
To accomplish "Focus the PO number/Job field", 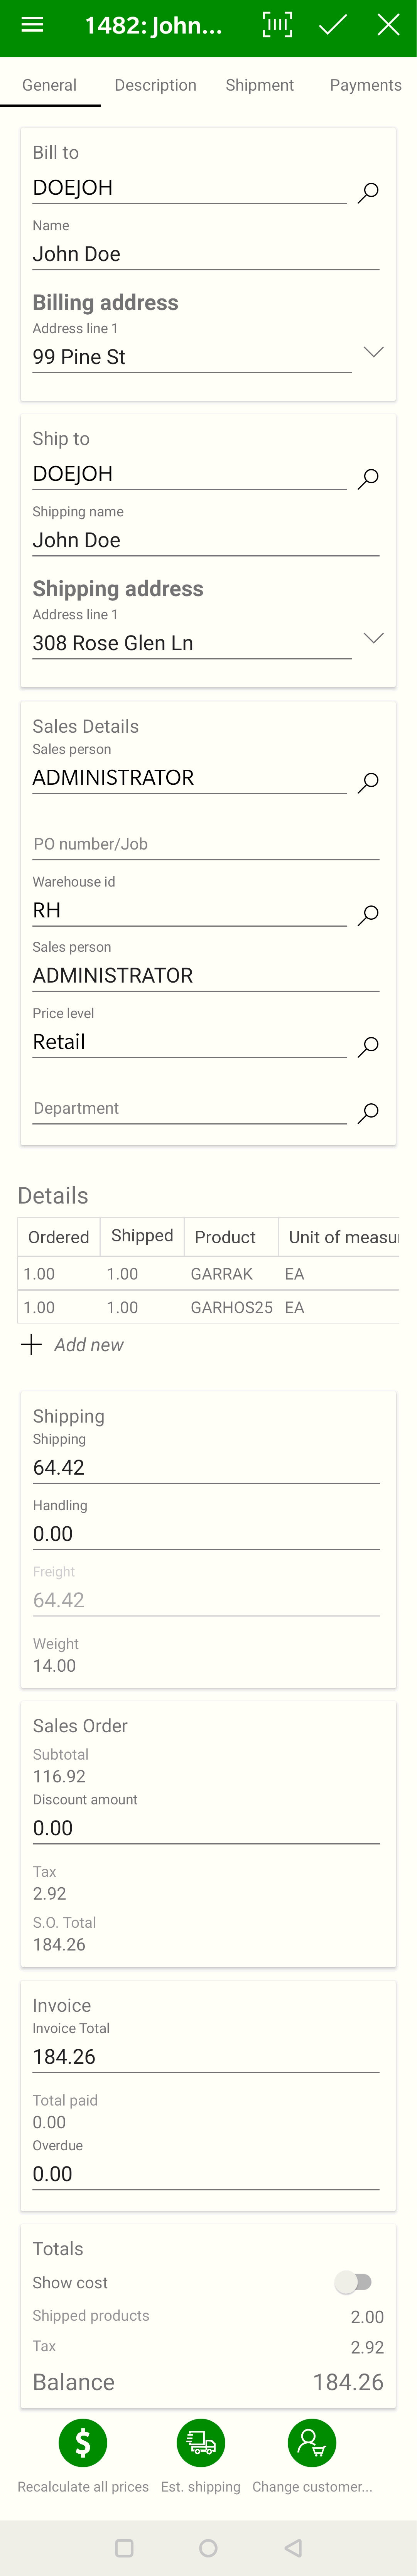I will [206, 844].
